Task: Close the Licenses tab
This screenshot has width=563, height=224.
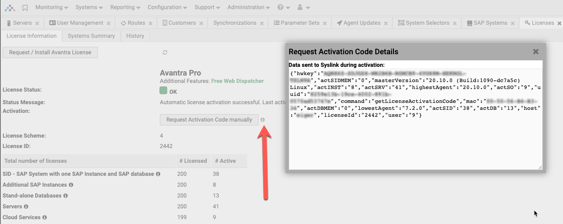Action: click(559, 23)
